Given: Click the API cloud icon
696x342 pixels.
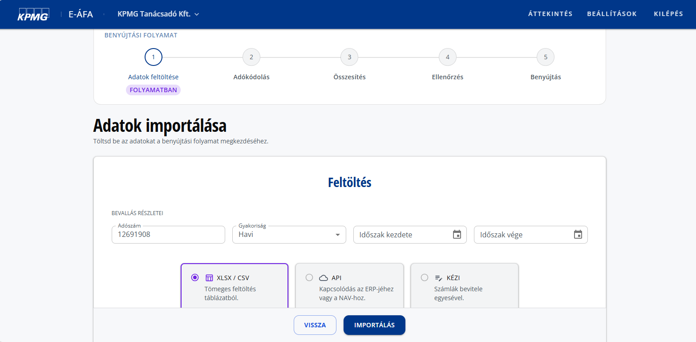Looking at the screenshot, I should pyautogui.click(x=324, y=278).
